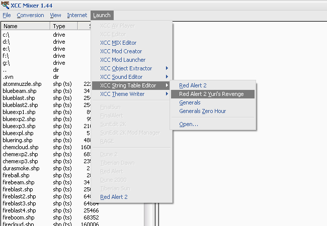Launch XCC MIX Editor
Viewport: 327px width, 226px height.
118,43
